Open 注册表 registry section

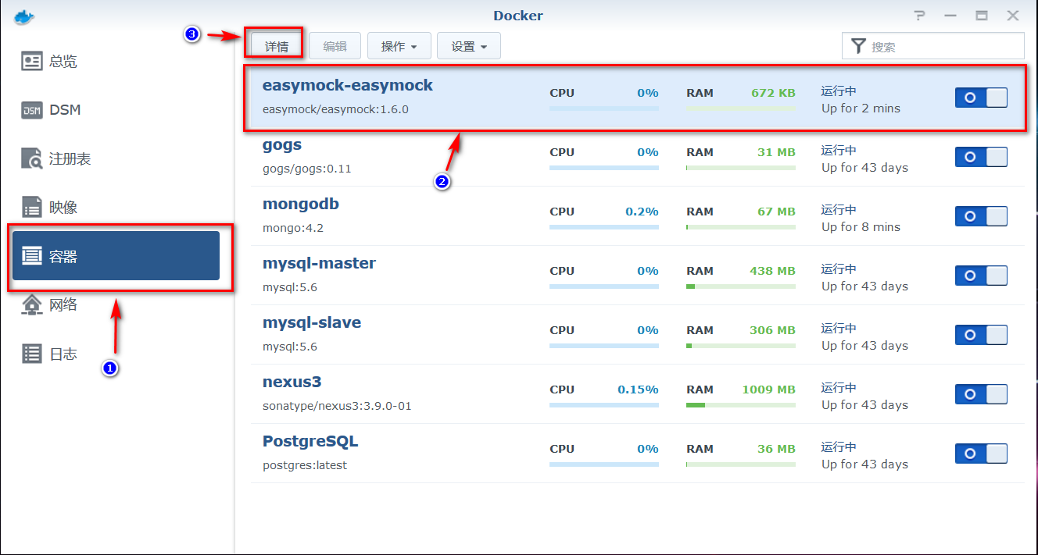tap(63, 158)
